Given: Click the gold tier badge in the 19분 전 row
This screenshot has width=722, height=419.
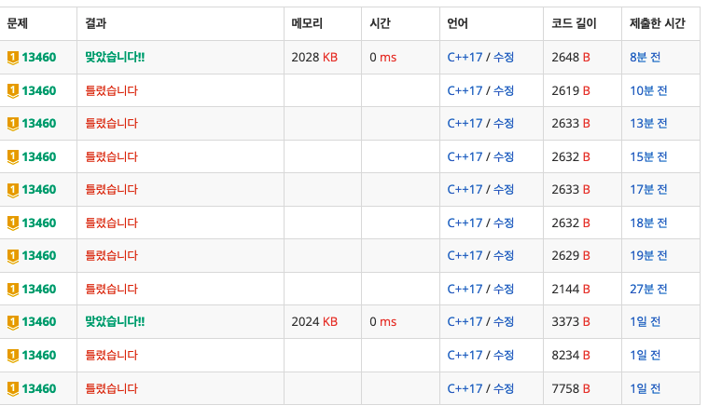Looking at the screenshot, I should point(13,256).
